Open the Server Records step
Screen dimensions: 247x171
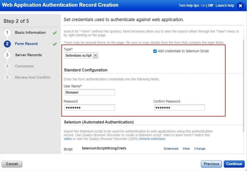[x=28, y=55]
